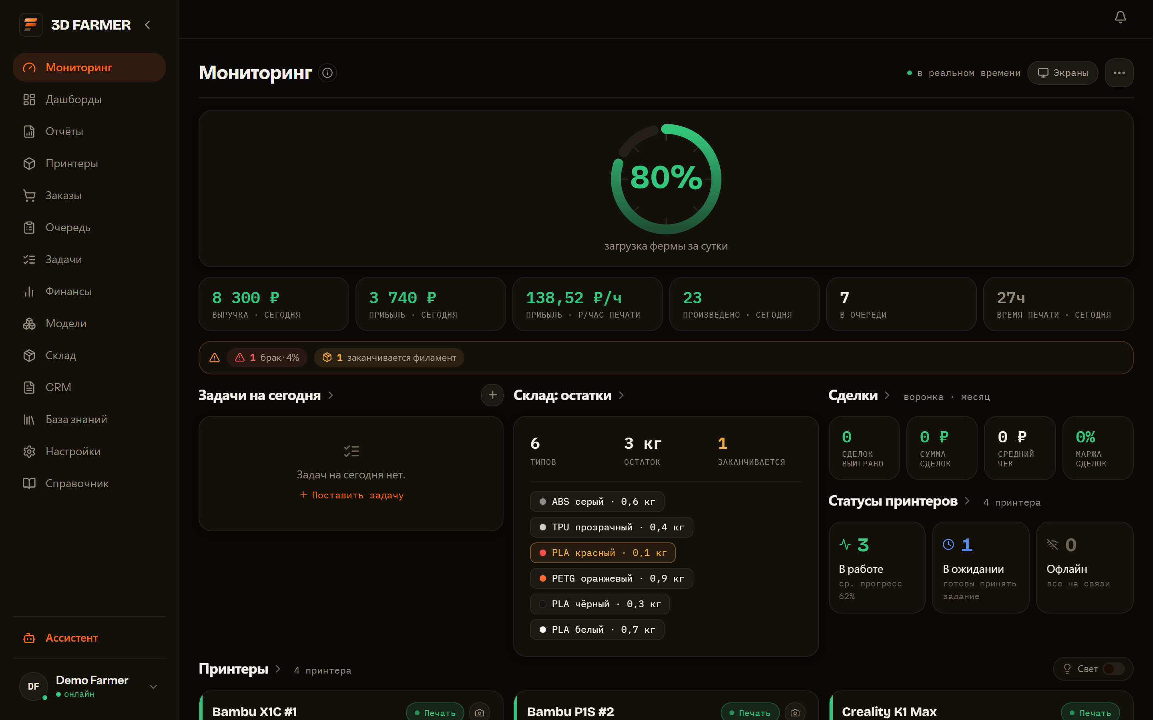Image resolution: width=1153 pixels, height=720 pixels.
Task: Go to Мониторинг in the sidebar
Action: click(x=89, y=68)
